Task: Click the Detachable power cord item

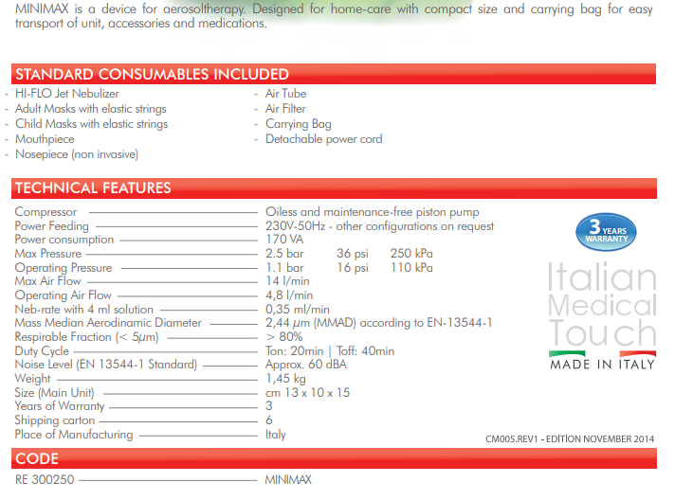Action: point(323,139)
